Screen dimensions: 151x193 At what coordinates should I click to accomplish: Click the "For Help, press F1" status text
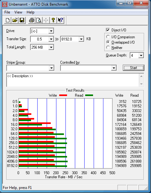[17, 188]
